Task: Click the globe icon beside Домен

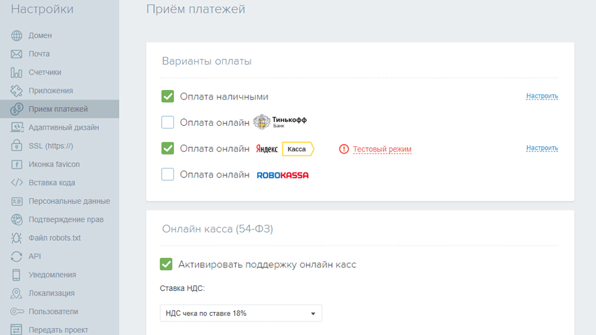Action: [17, 35]
